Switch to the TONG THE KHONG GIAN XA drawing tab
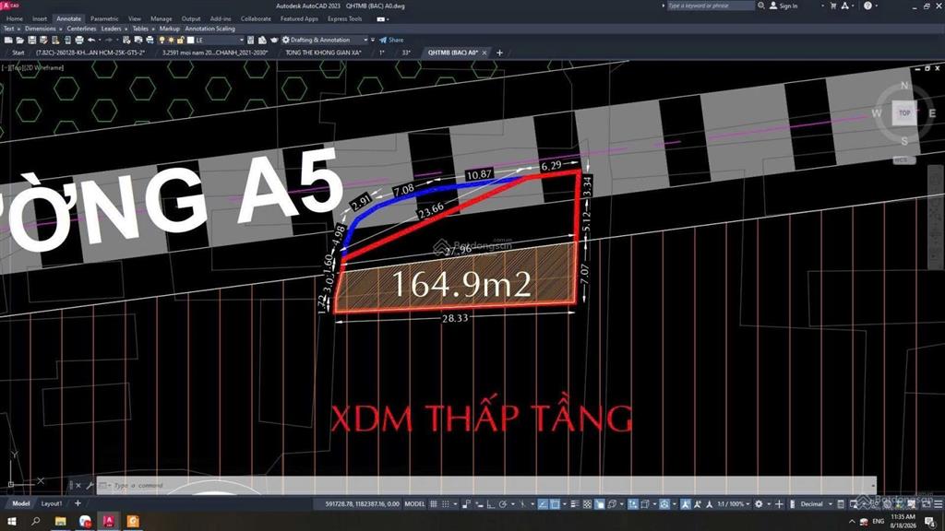The height and width of the screenshot is (531, 945). (x=323, y=53)
